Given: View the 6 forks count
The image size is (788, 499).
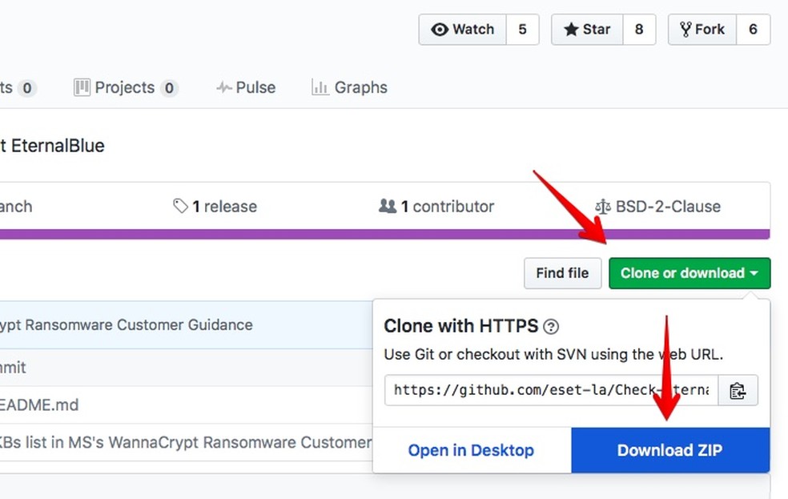Looking at the screenshot, I should 753,30.
